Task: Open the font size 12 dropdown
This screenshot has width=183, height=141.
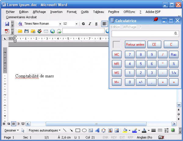Action: click(x=77, y=24)
